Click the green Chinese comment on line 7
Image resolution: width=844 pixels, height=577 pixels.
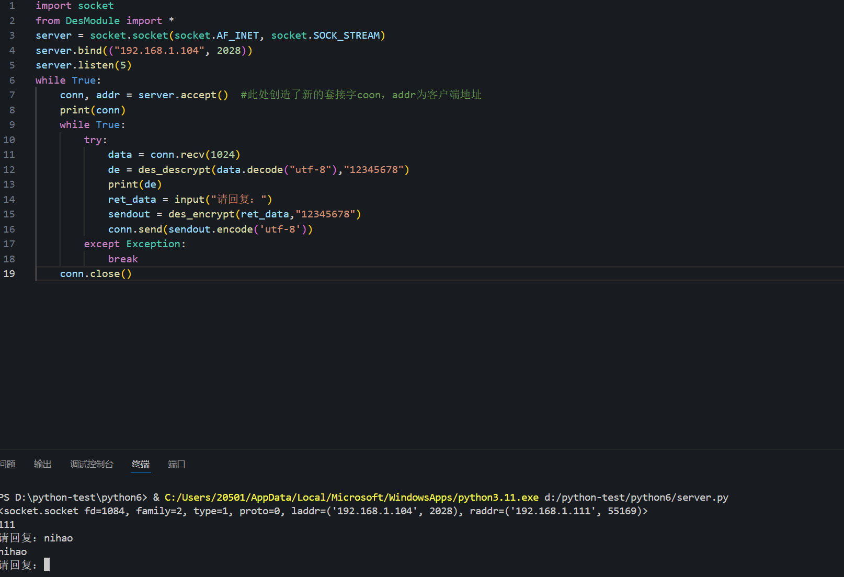(361, 95)
